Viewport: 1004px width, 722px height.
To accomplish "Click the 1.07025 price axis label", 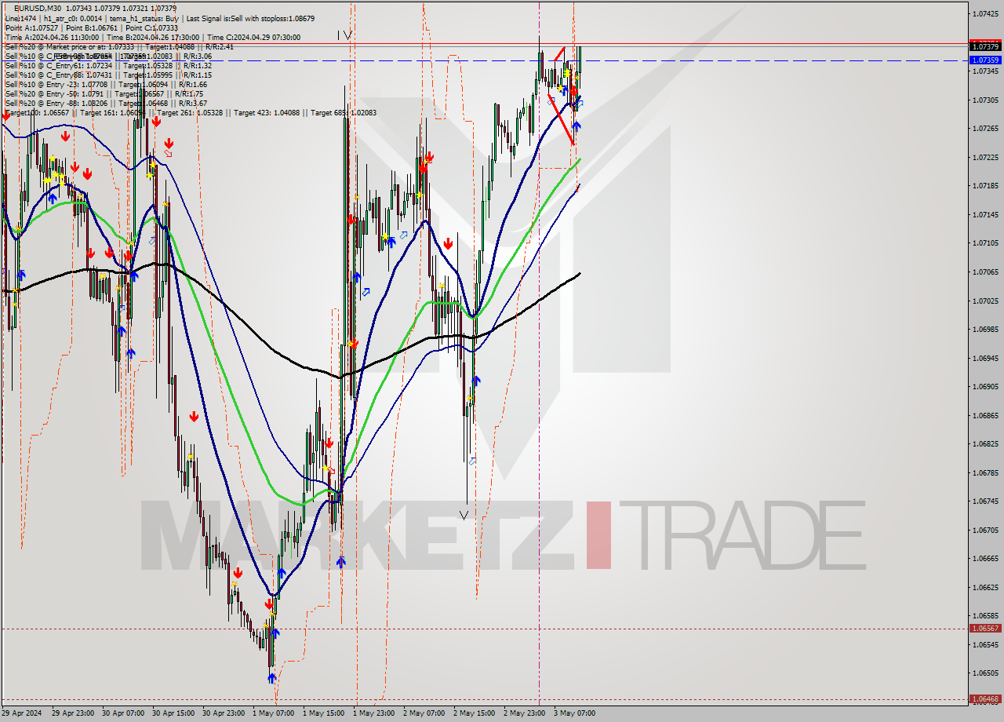I will click(985, 301).
